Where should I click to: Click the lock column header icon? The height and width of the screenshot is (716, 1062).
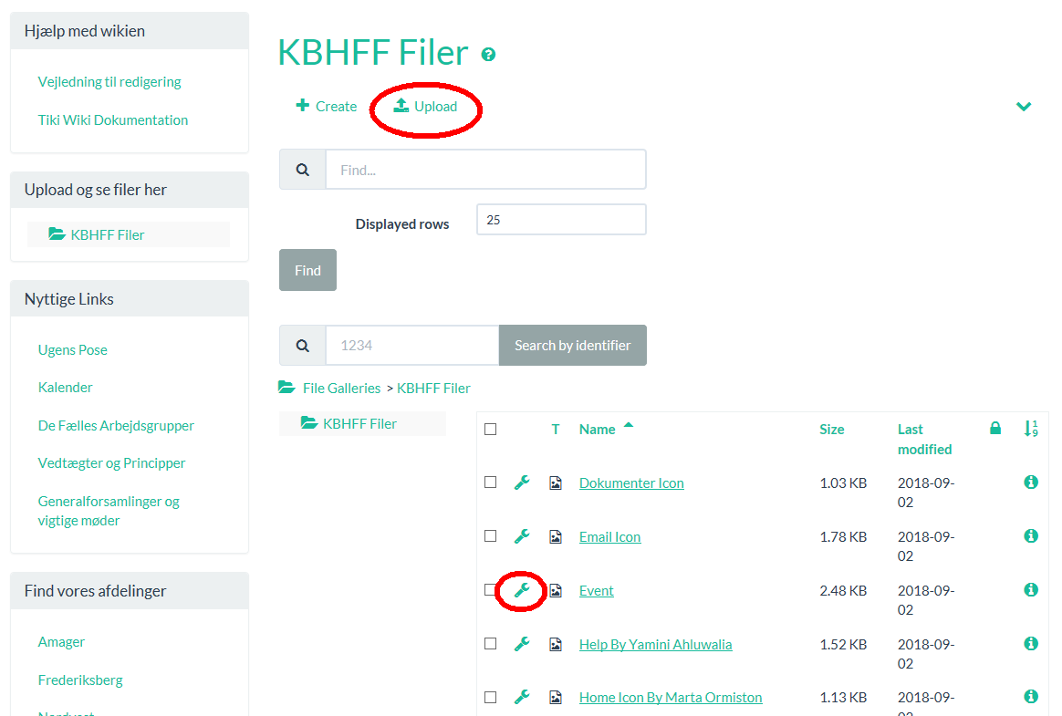pos(995,428)
